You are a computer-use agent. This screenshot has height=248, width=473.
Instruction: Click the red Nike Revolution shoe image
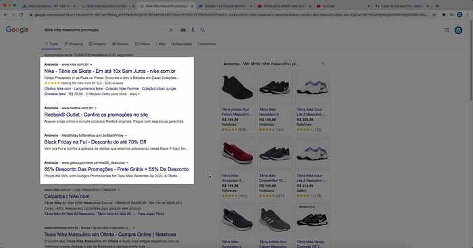point(237,153)
